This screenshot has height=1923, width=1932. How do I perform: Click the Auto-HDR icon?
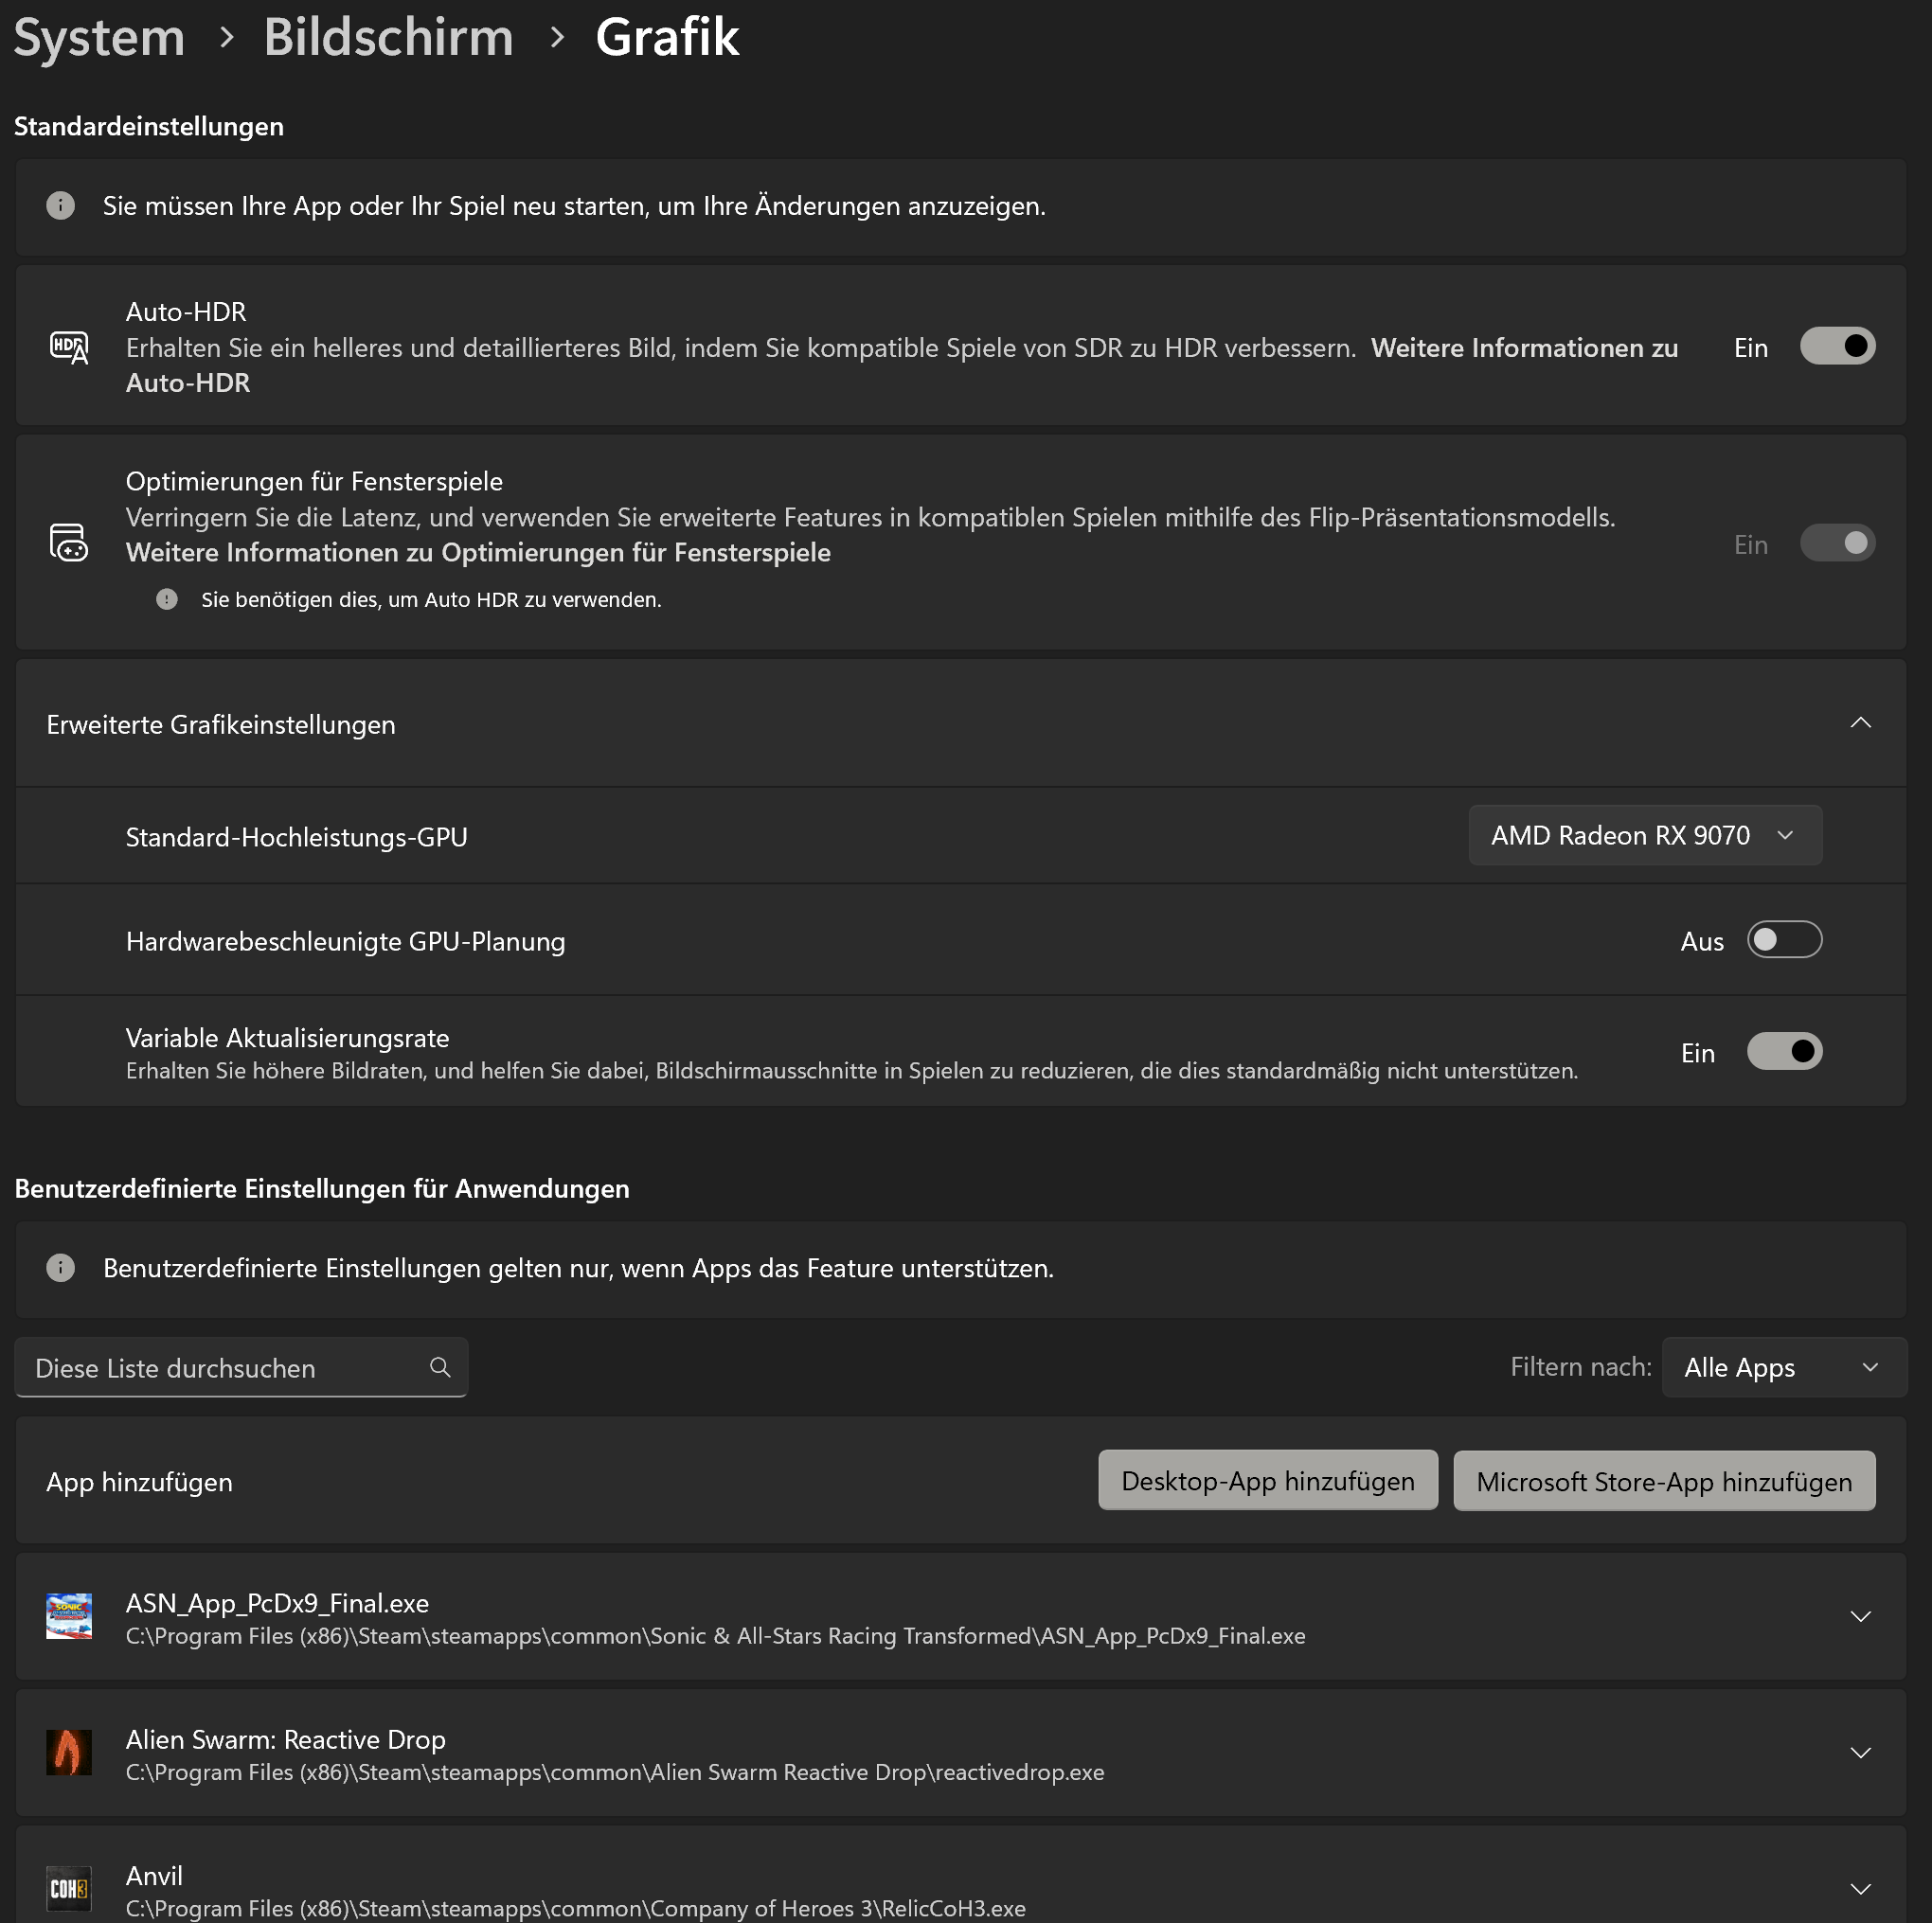coord(69,347)
